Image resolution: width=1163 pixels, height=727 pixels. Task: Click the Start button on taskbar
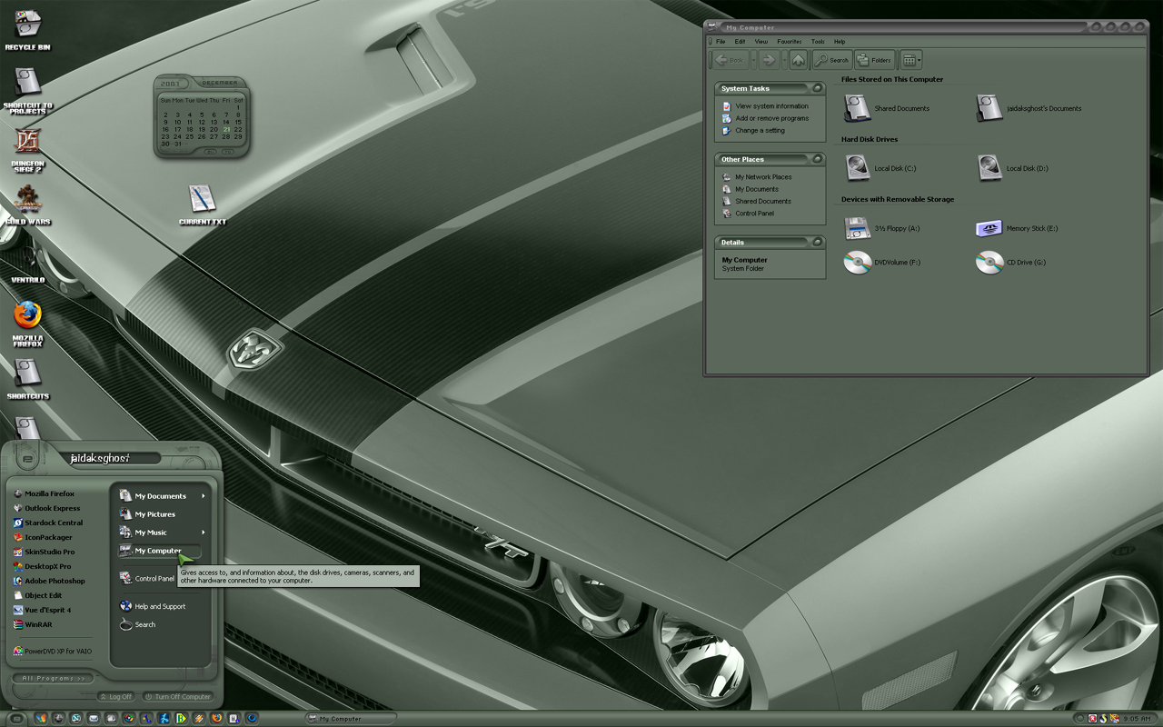[16, 719]
